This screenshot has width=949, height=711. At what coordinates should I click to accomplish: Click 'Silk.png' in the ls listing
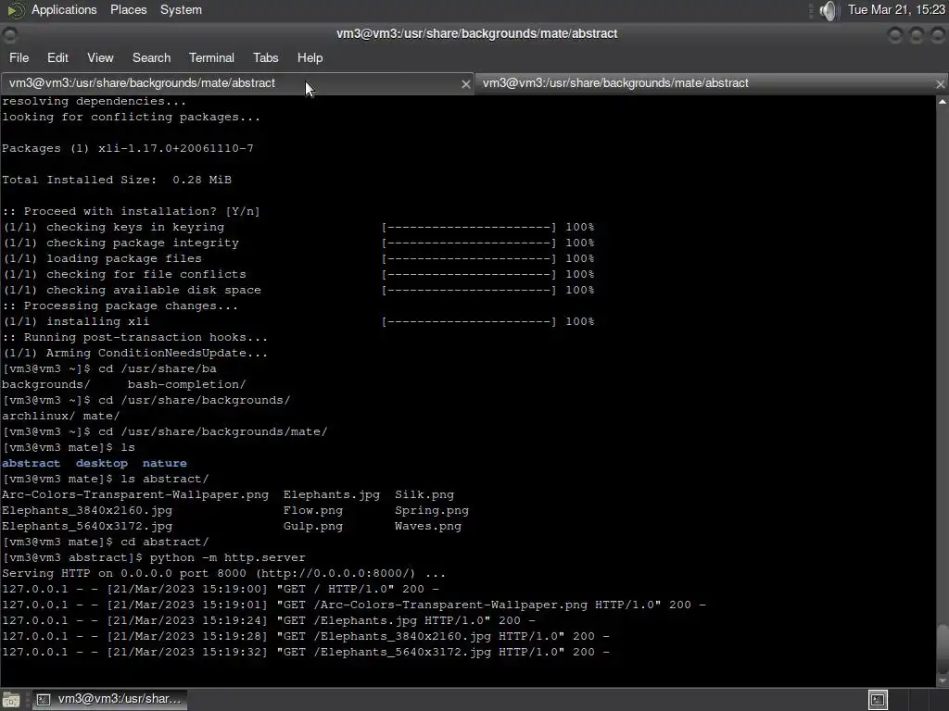point(424,494)
